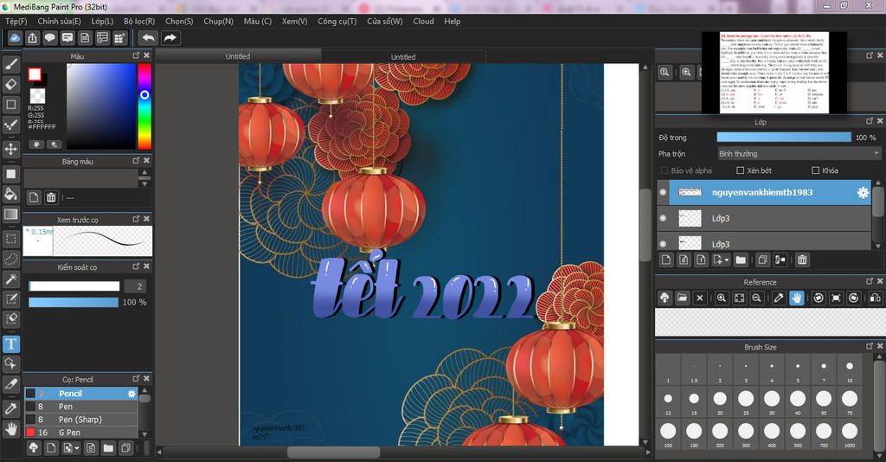The height and width of the screenshot is (462, 886).
Task: Open the Cloud menu
Action: point(423,21)
